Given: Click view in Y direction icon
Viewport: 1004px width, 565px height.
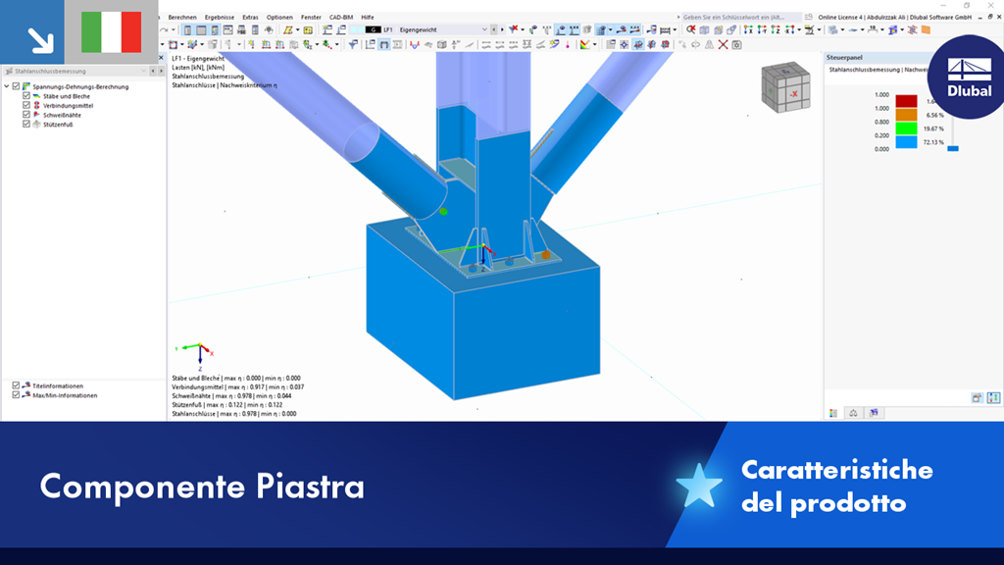Looking at the screenshot, I should tap(762, 29).
